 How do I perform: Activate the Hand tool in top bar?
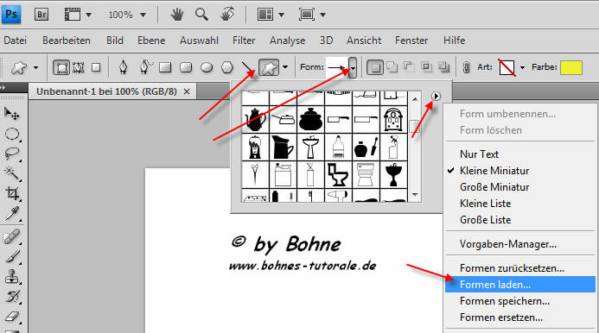pos(177,15)
